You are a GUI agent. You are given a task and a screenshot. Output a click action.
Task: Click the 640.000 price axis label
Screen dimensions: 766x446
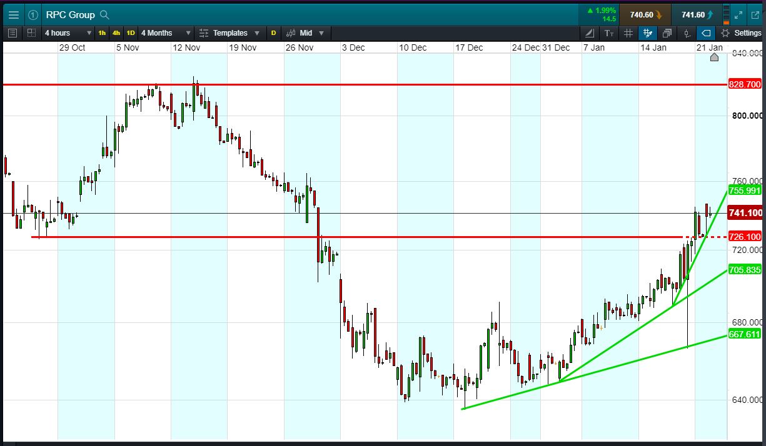[747, 400]
